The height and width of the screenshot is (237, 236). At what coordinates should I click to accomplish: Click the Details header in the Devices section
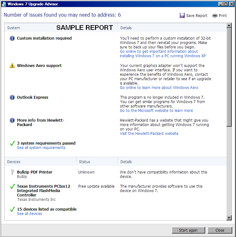coord(126,162)
